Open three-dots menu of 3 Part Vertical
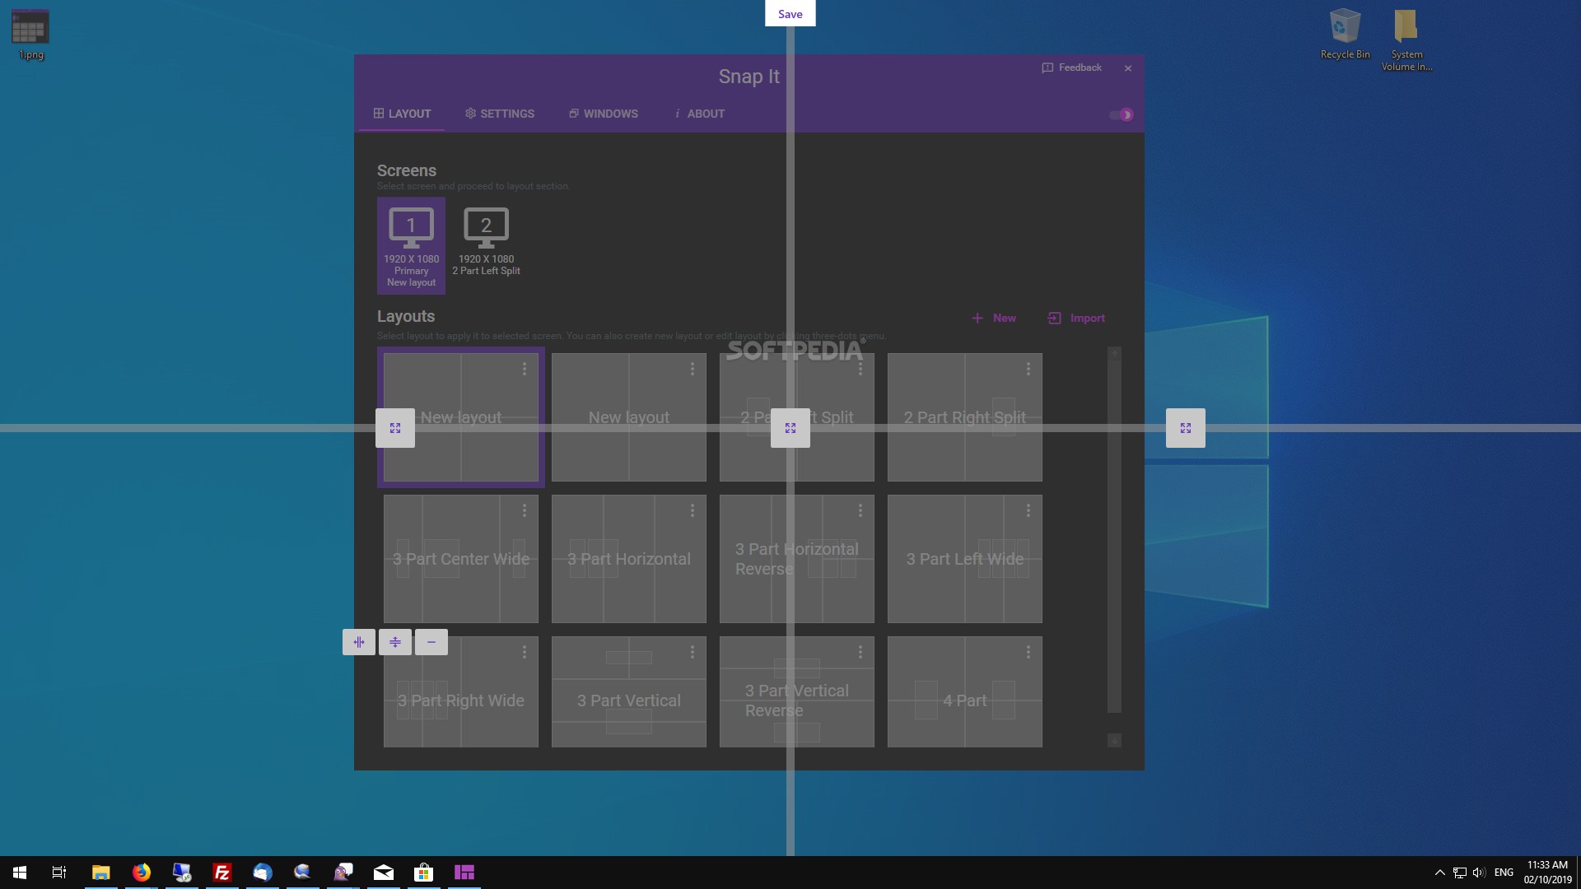 coord(693,652)
